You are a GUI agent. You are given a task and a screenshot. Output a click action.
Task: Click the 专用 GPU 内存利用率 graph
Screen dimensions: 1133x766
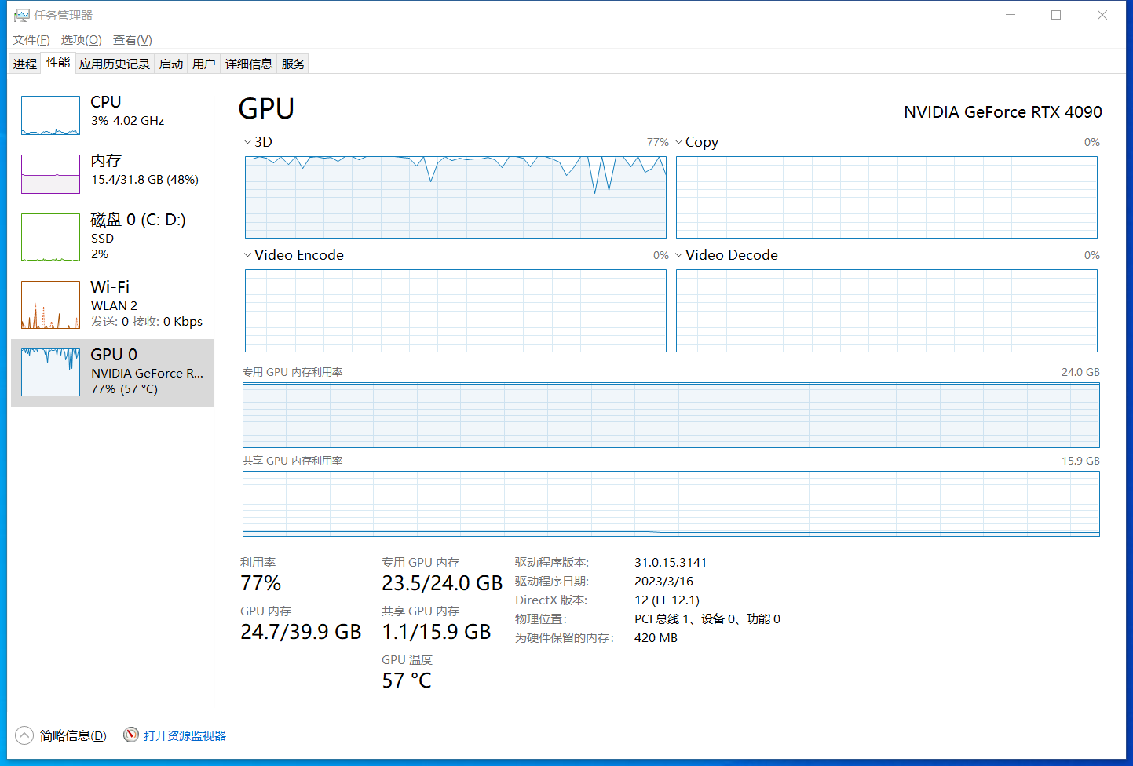tap(671, 415)
